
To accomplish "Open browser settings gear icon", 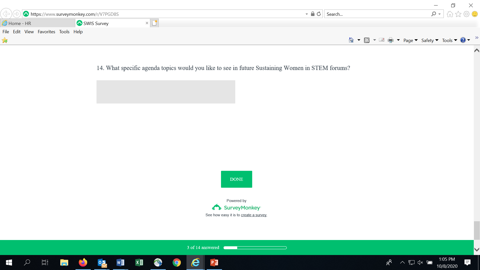I will 466,14.
